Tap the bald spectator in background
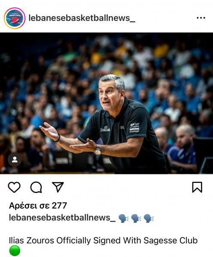The width and height of the screenshot is (213, 257). pos(185,137)
